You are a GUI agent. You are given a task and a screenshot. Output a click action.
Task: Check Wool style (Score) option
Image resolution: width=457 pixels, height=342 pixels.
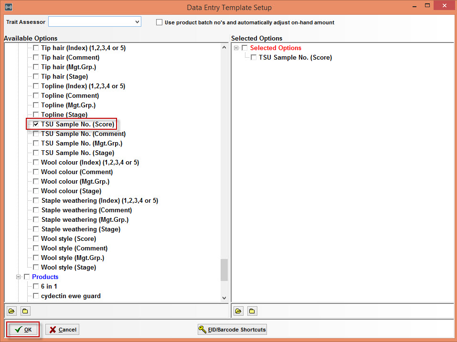click(x=36, y=238)
